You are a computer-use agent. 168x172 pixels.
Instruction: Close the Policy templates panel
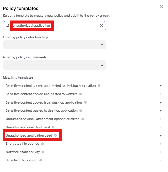coord(161,7)
